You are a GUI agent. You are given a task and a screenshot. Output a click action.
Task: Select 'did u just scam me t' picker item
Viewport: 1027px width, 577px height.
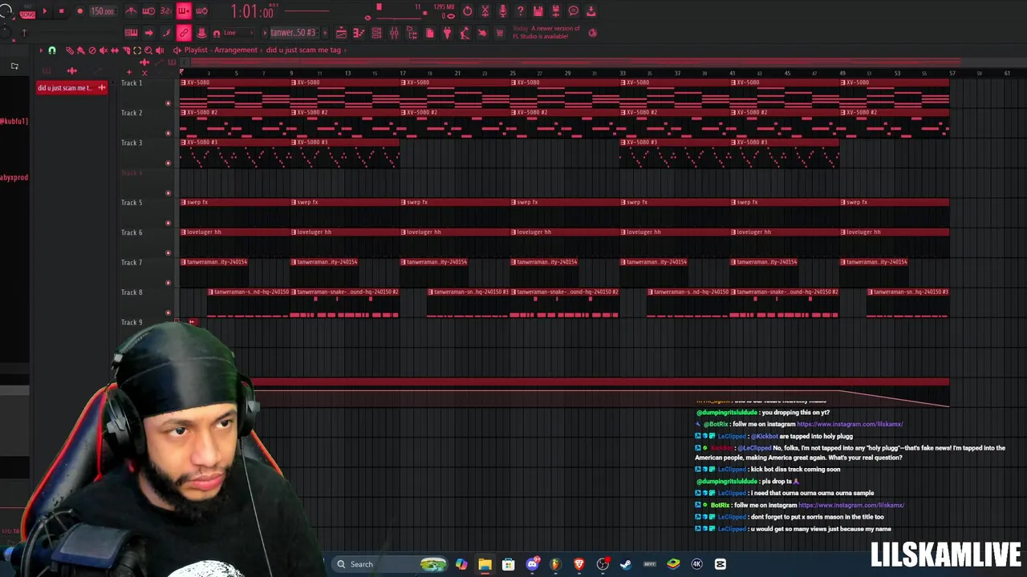coord(71,87)
